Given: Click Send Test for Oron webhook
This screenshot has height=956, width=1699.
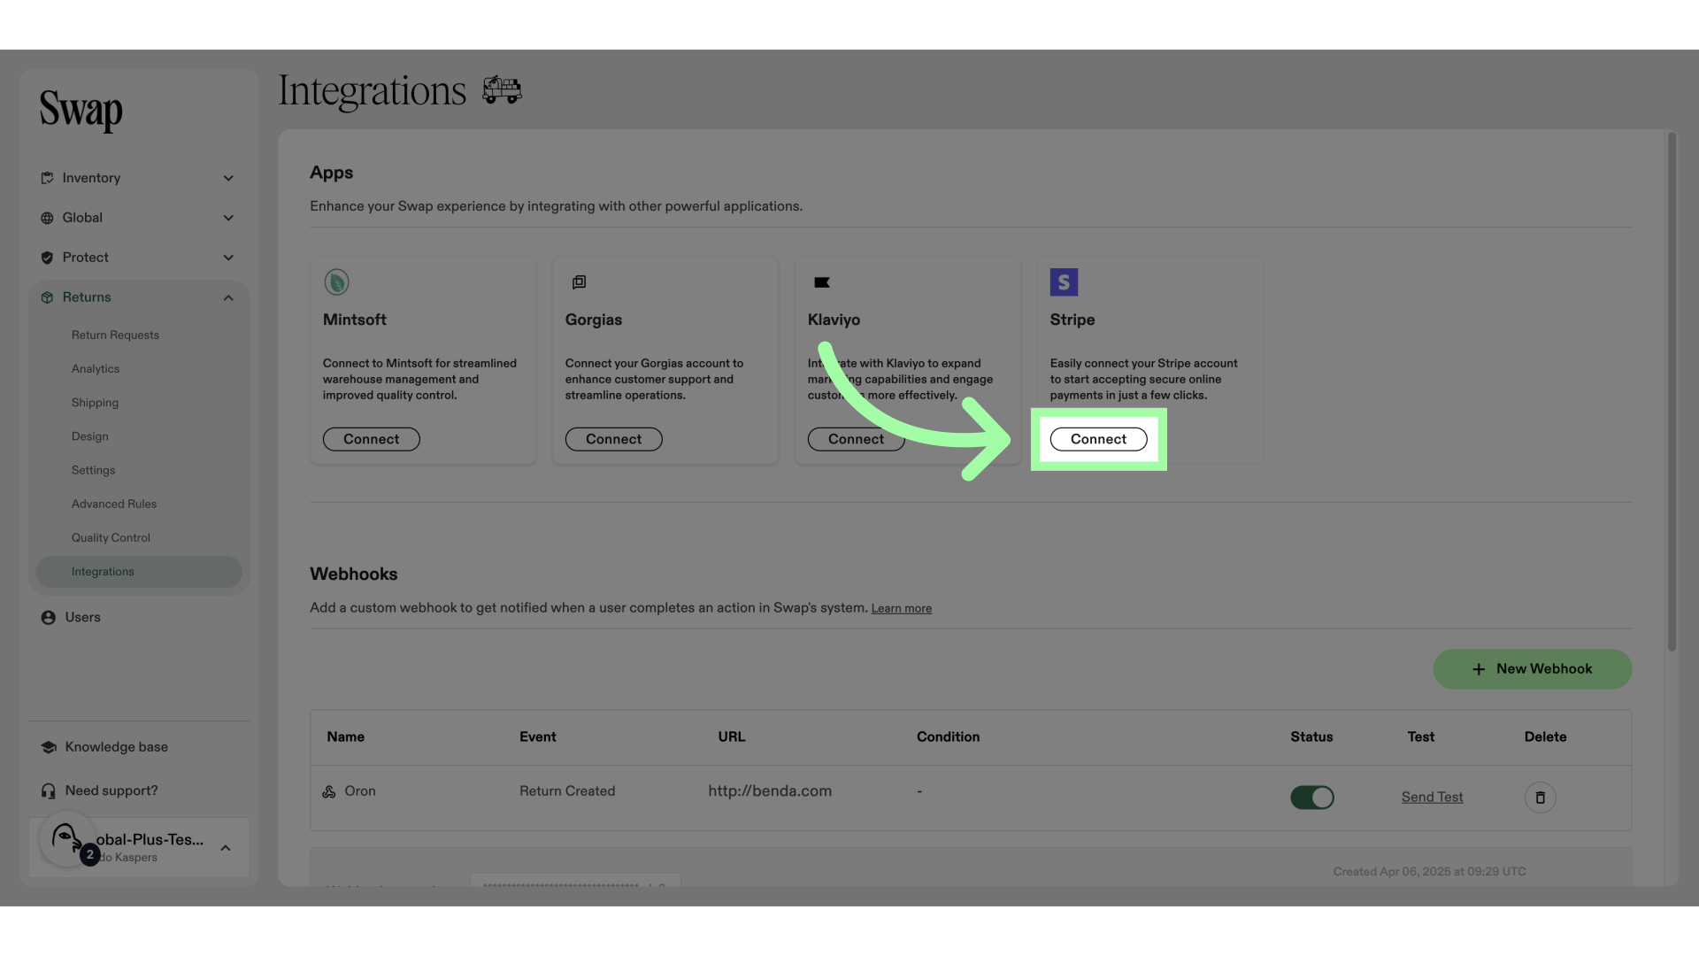Looking at the screenshot, I should pos(1432,798).
